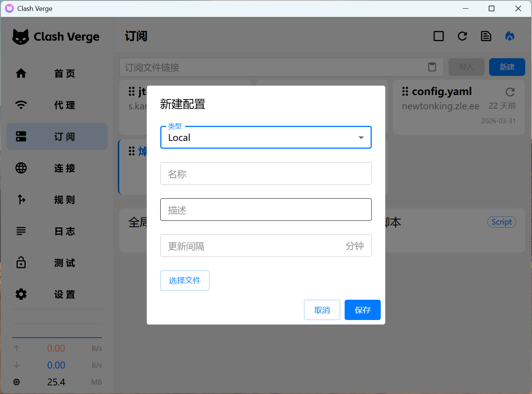Screen dimensions: 532x394
Task: Click the config.yaml profile title
Action: click(x=442, y=91)
